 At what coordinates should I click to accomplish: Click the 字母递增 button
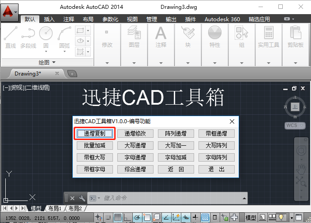click(x=135, y=157)
